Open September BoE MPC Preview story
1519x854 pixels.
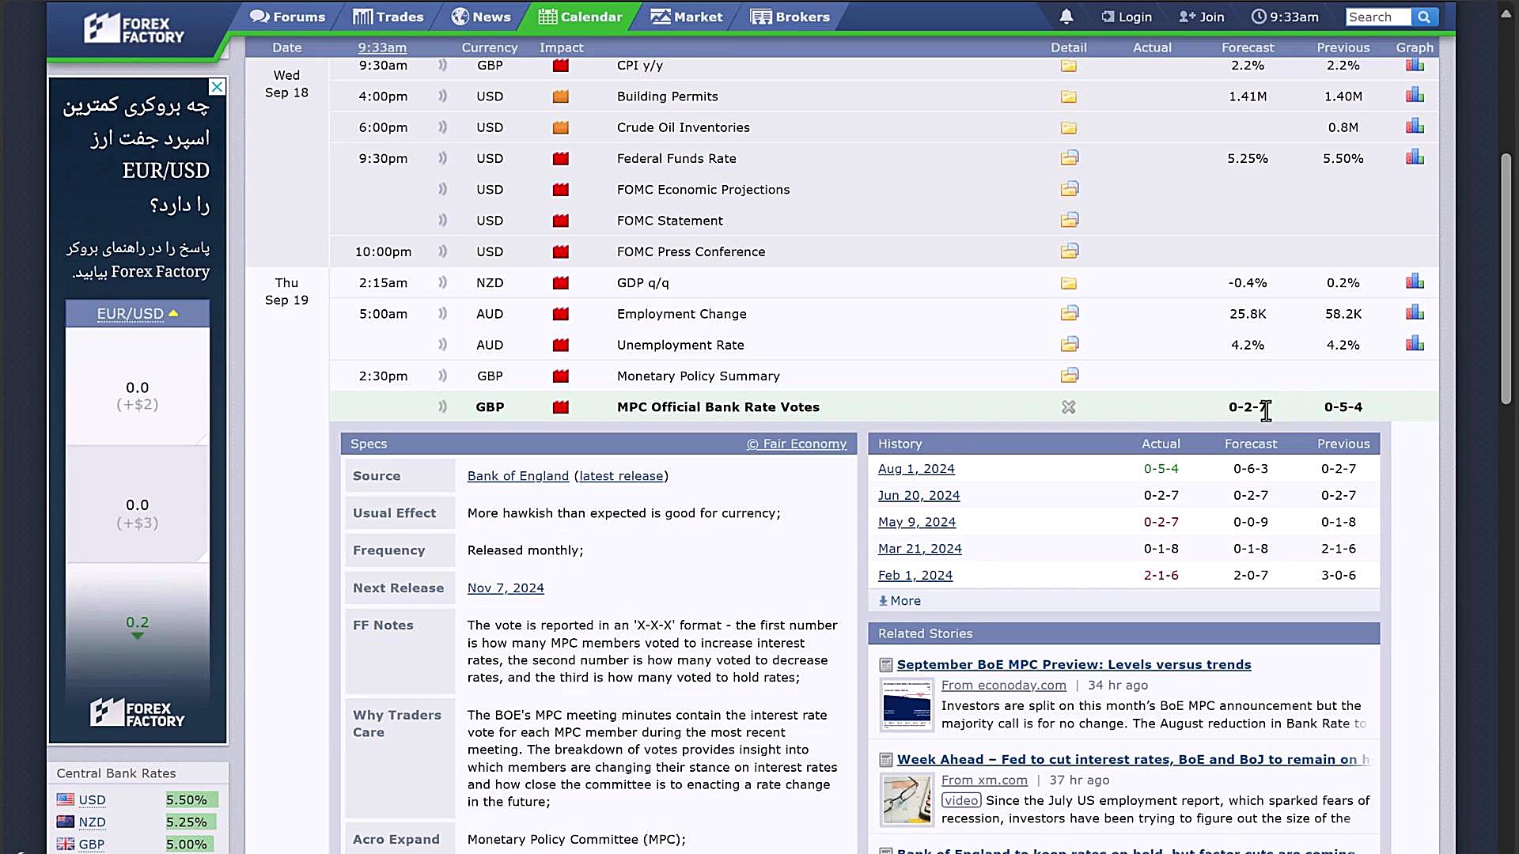(x=1074, y=665)
